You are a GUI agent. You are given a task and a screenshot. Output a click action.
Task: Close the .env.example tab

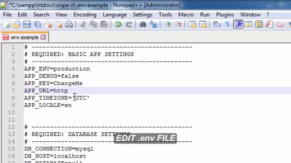tap(43, 37)
